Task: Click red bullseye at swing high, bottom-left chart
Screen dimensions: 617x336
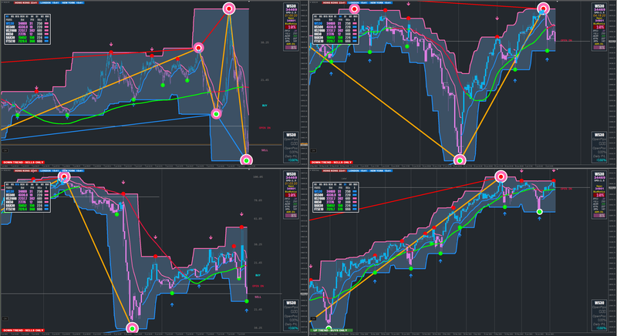Action: [x=64, y=176]
